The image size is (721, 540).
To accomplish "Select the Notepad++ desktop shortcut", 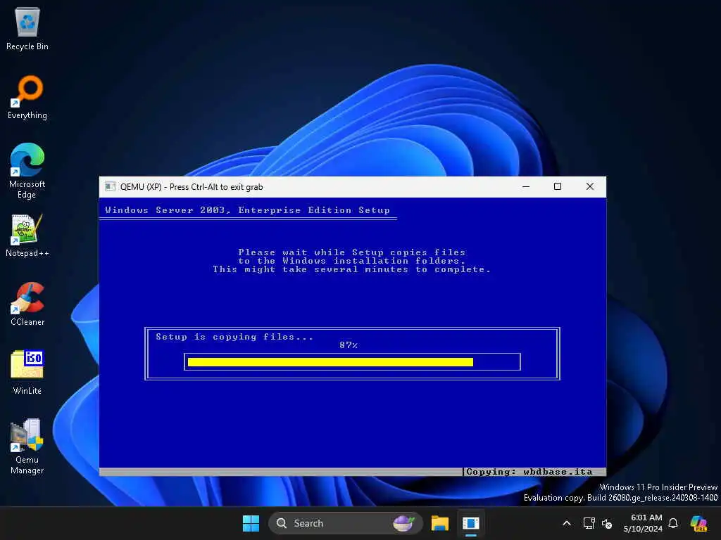I will pos(27,236).
